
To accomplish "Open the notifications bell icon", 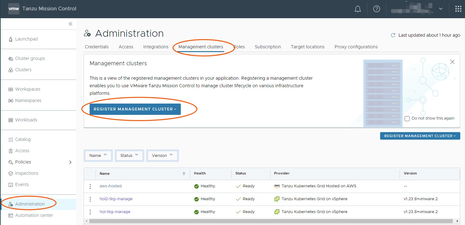I will point(357,9).
